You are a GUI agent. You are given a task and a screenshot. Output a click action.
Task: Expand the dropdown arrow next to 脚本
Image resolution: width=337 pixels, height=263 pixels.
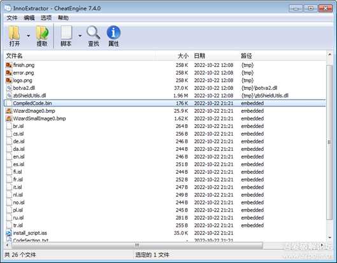pyautogui.click(x=80, y=36)
